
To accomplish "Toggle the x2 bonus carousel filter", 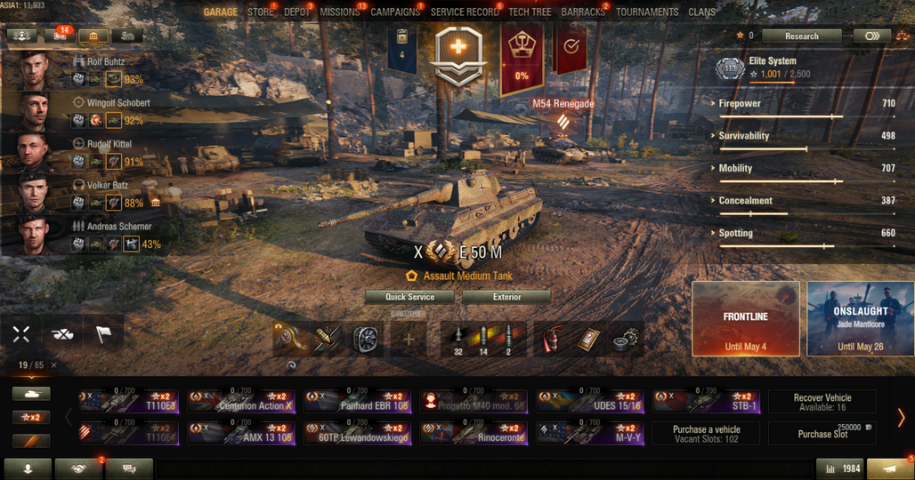I will tap(31, 417).
